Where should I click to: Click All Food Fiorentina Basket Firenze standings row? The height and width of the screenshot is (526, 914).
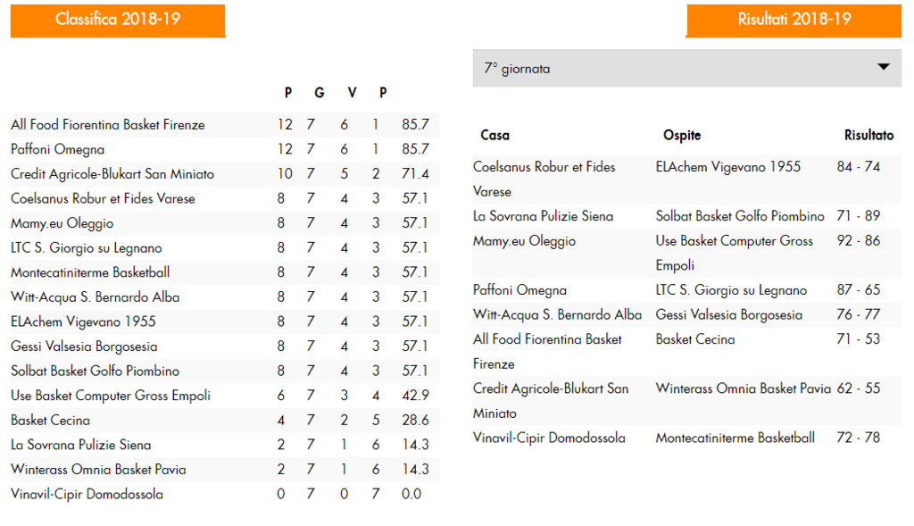point(224,124)
